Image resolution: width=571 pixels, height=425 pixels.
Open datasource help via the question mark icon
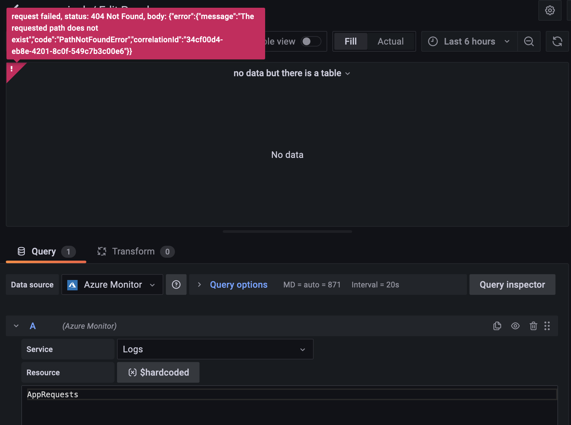coord(176,285)
